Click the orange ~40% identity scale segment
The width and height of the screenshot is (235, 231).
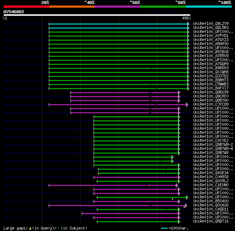coord(72,7)
